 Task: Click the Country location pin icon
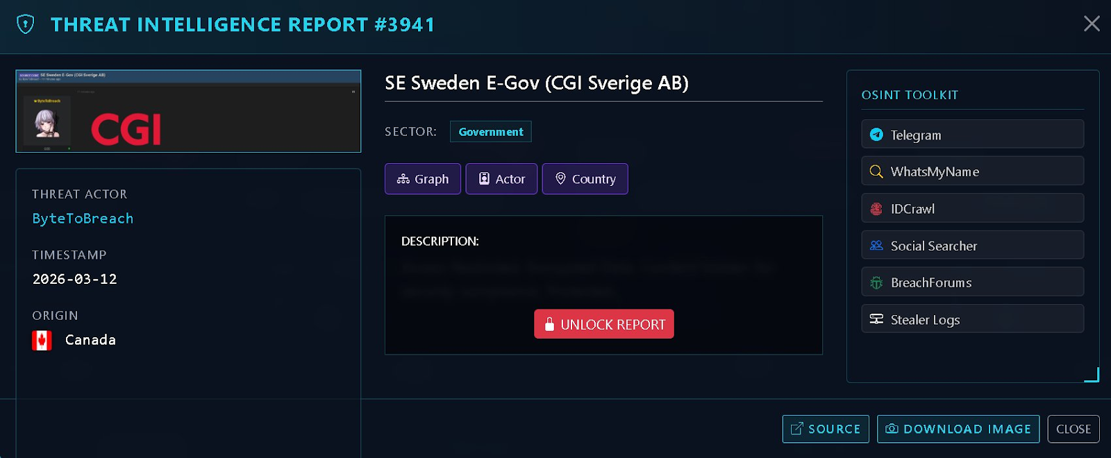[x=561, y=178]
